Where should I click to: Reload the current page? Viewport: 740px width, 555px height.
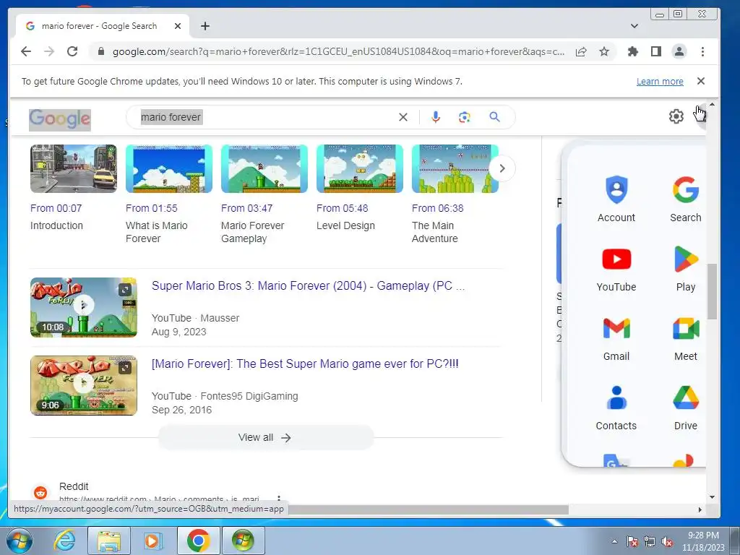point(72,51)
